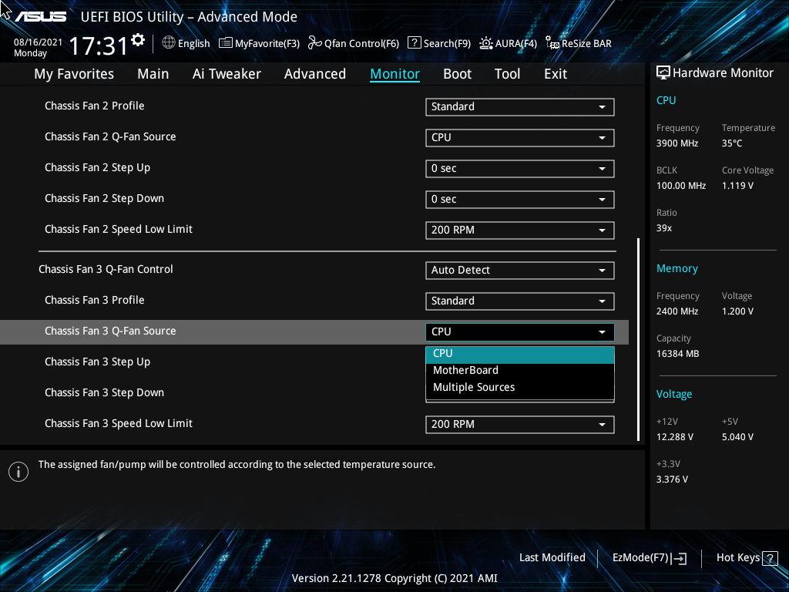Screen dimensions: 789x592
Task: Choose Multiple Sources as the fan source
Action: point(520,388)
